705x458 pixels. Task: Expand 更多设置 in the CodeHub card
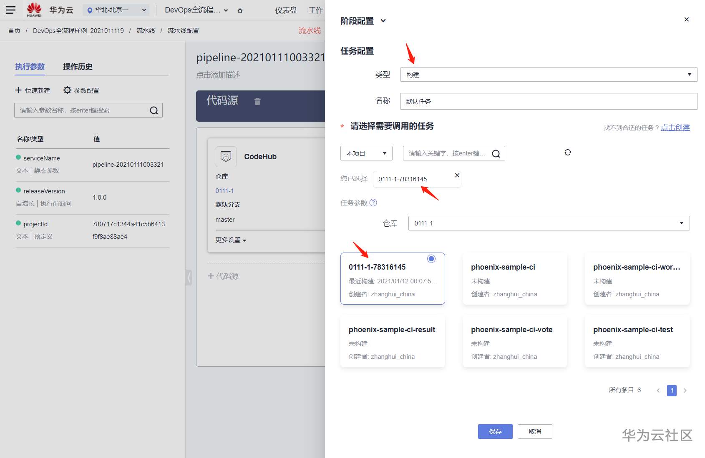coord(231,240)
